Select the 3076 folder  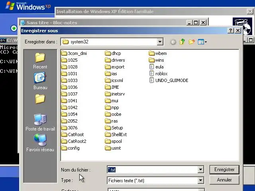tap(69, 128)
